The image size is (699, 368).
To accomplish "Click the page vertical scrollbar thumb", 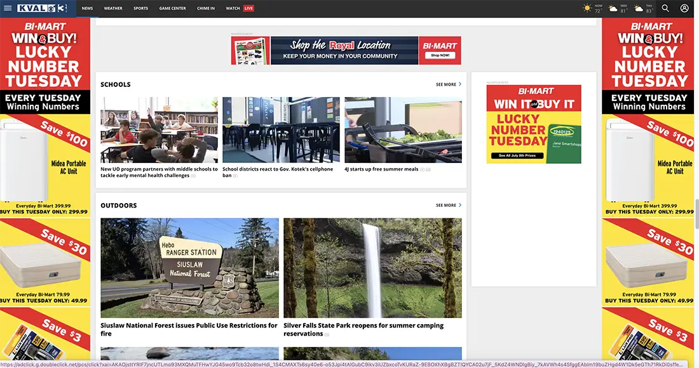I will tap(696, 214).
